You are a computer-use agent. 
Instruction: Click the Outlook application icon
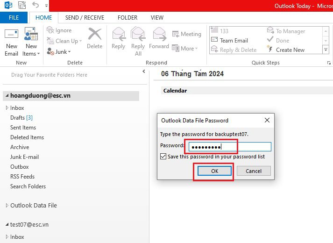tap(8, 5)
